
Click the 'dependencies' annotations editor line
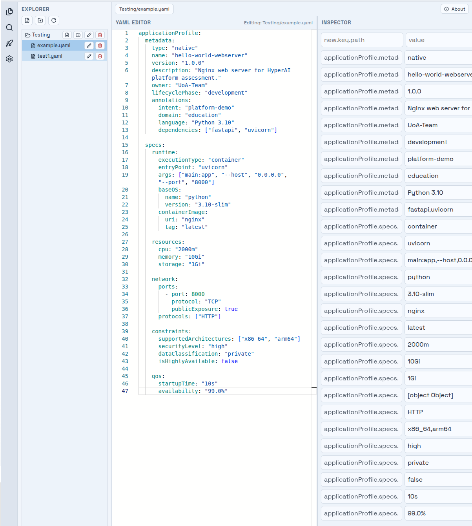217,130
